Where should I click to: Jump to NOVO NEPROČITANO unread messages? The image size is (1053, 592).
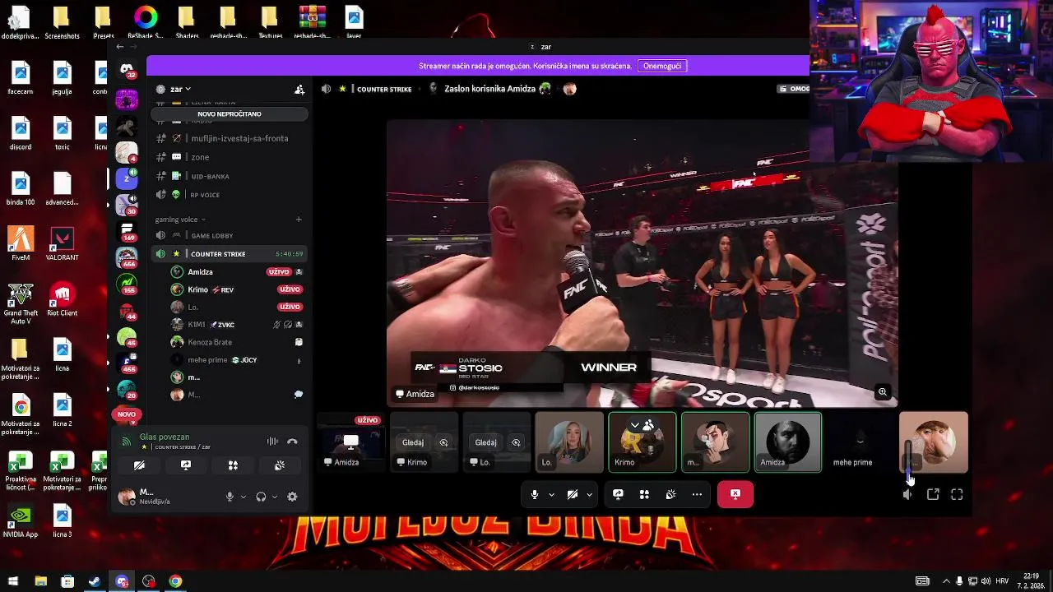[x=230, y=114]
